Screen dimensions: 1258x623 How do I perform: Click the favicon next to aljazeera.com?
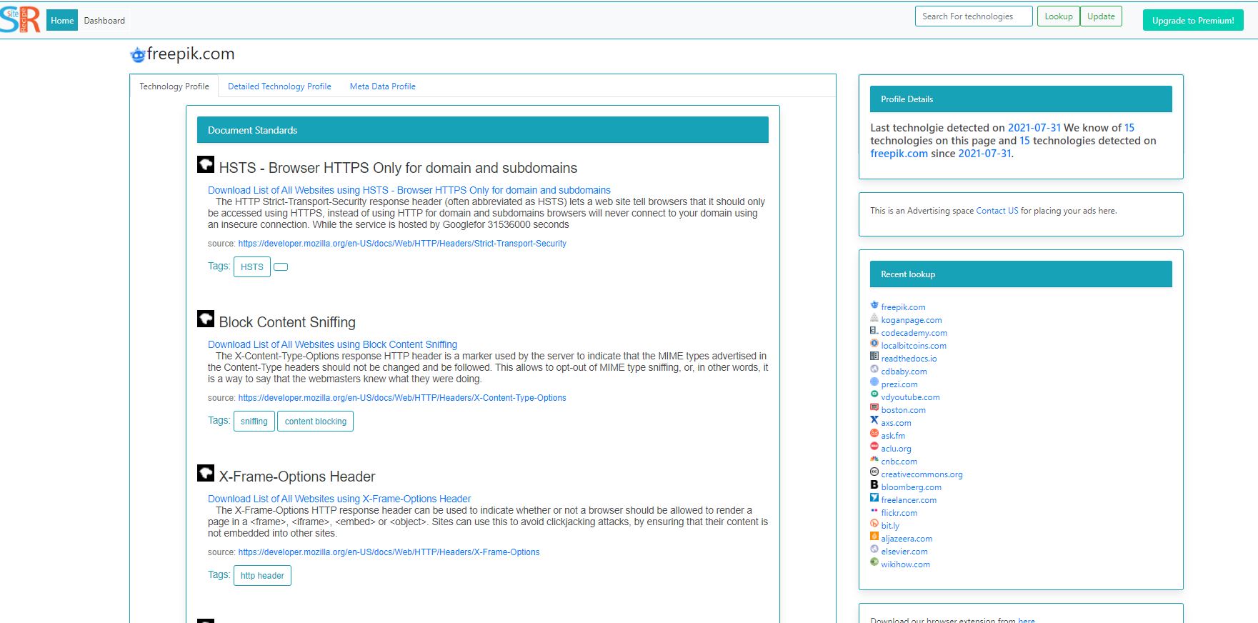(x=874, y=537)
